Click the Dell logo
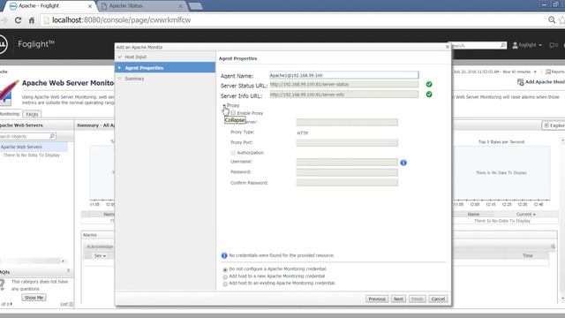Screen dimensions: 565x318 (3, 44)
